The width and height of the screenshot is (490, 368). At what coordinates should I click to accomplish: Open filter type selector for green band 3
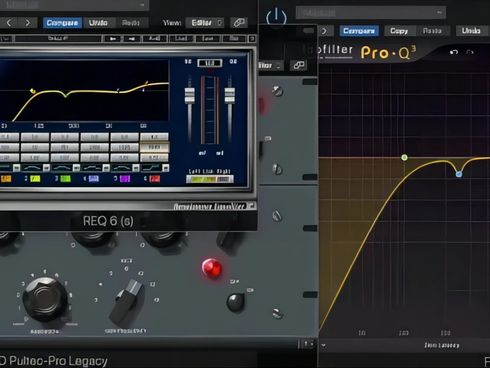point(66,168)
